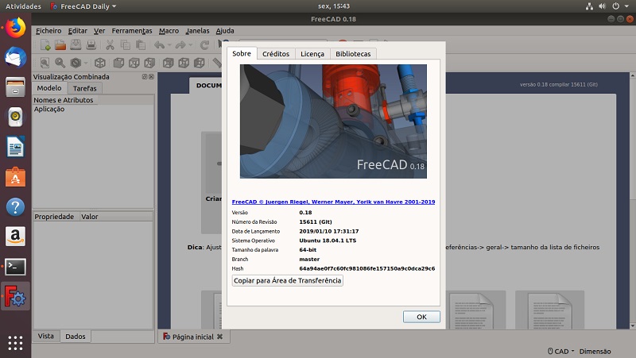This screenshot has height=358, width=636.
Task: Switch to the Dados tab
Action: tap(76, 337)
